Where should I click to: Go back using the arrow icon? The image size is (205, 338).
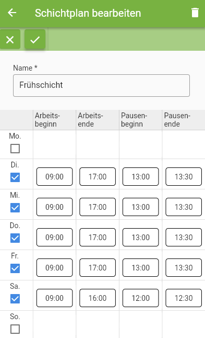click(x=12, y=13)
